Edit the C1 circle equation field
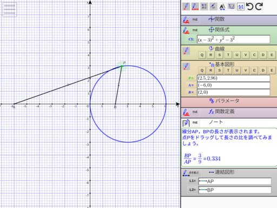This screenshot has height=208, width=277. [x=233, y=39]
